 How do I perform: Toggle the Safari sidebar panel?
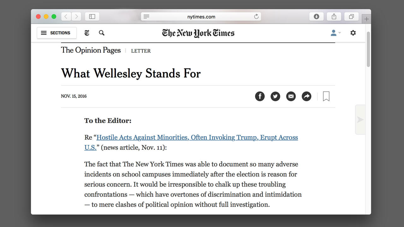pyautogui.click(x=92, y=16)
